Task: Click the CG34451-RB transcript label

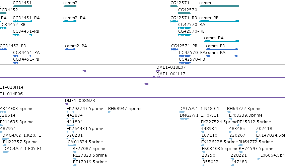Action: pyautogui.click(x=26, y=31)
